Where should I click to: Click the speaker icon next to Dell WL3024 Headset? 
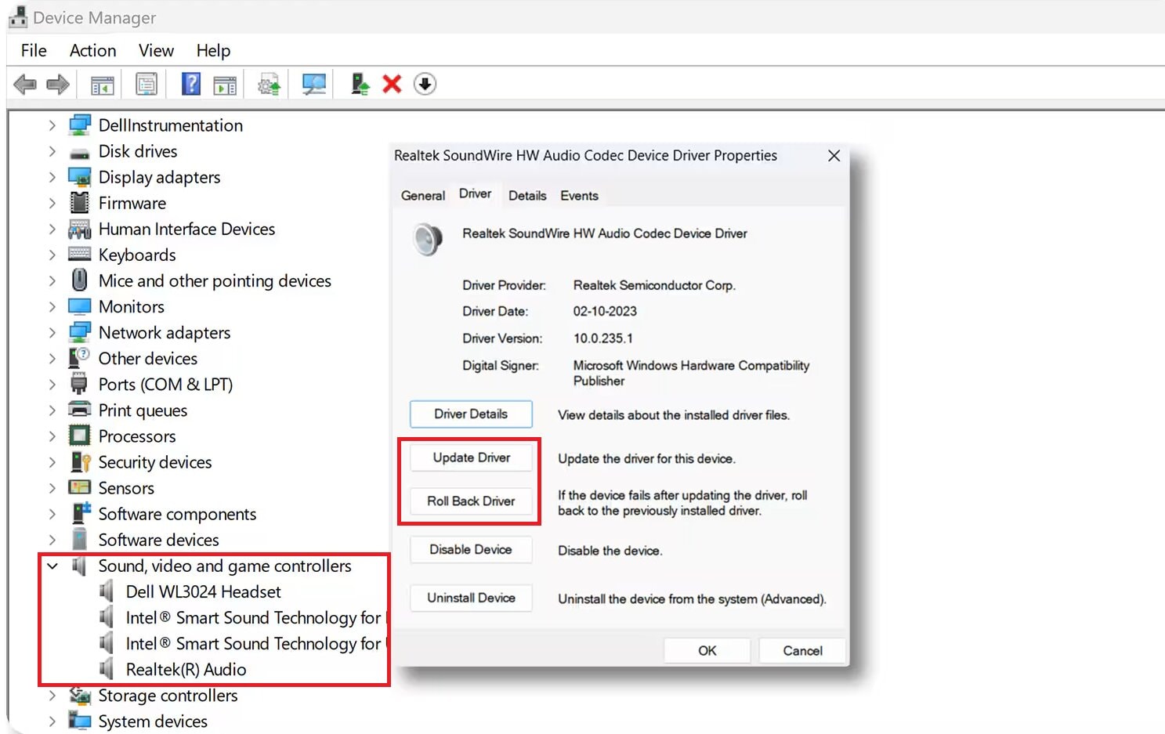(107, 591)
